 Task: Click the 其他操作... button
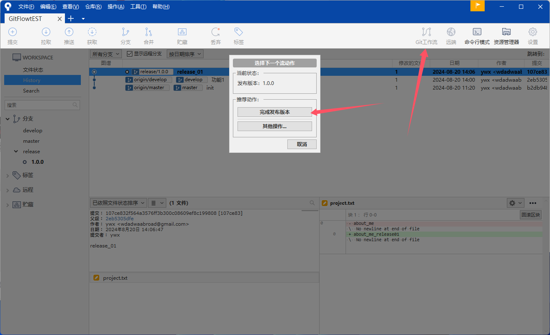(x=274, y=126)
